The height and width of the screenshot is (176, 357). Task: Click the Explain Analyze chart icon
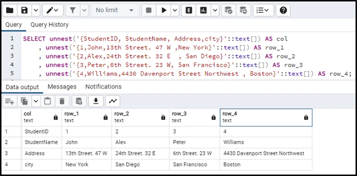click(204, 11)
